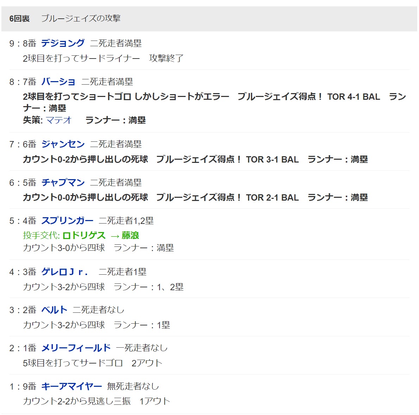Image resolution: width=419 pixels, height=415 pixels.
Task: Click score text TOR 4-1 BAL
Action: pos(354,97)
